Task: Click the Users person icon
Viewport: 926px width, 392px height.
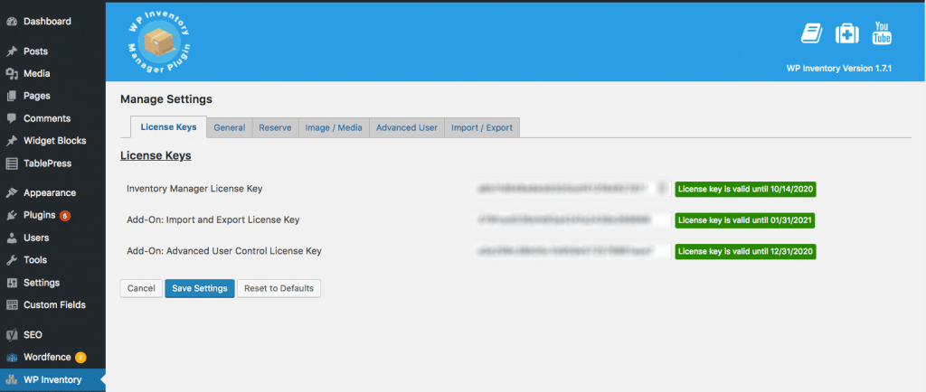Action: click(11, 238)
